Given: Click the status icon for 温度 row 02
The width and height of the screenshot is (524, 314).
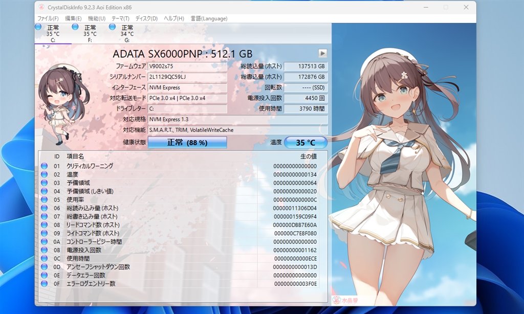Looking at the screenshot, I should 44,174.
